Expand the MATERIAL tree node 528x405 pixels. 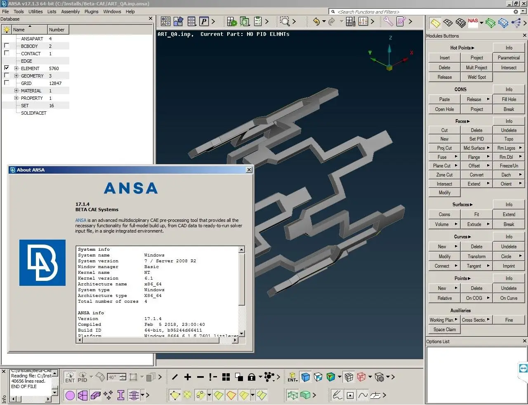pos(16,91)
